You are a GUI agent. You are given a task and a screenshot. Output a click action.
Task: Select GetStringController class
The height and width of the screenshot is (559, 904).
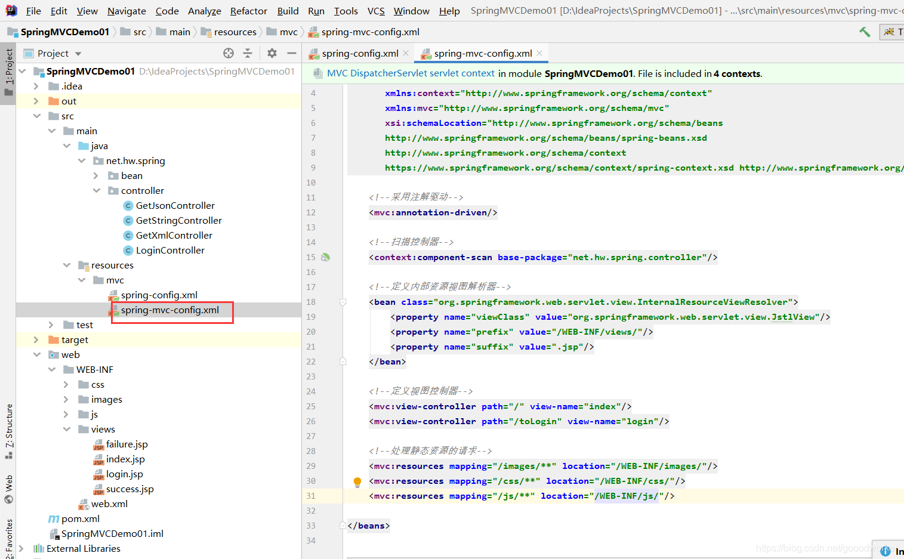[x=172, y=221]
